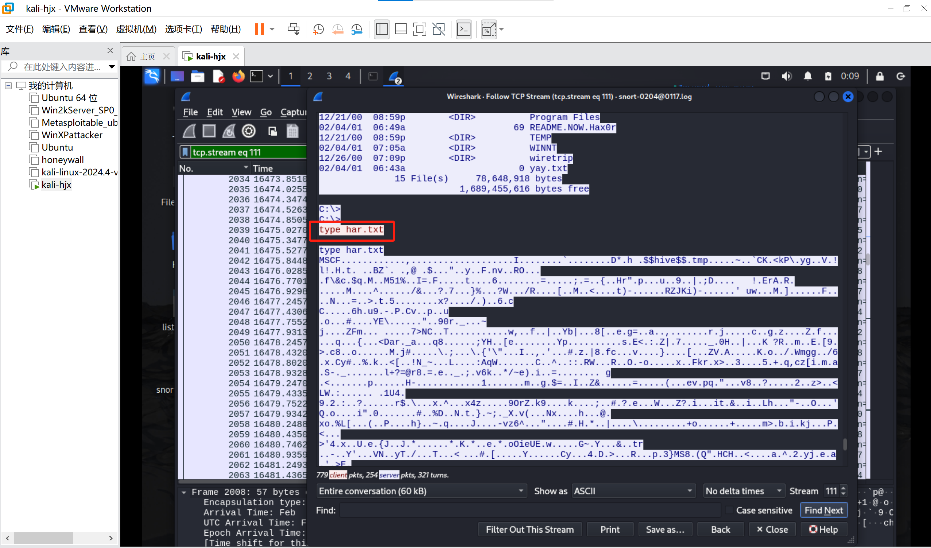Close the kali-hjx tab
This screenshot has height=548, width=931.
tap(236, 57)
